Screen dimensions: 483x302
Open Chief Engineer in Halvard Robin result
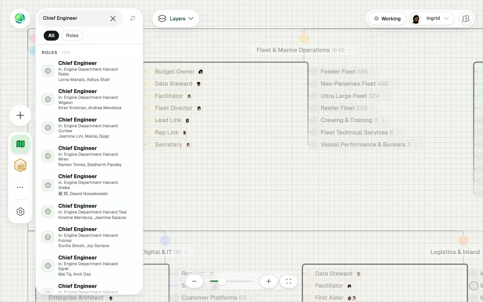(89, 71)
